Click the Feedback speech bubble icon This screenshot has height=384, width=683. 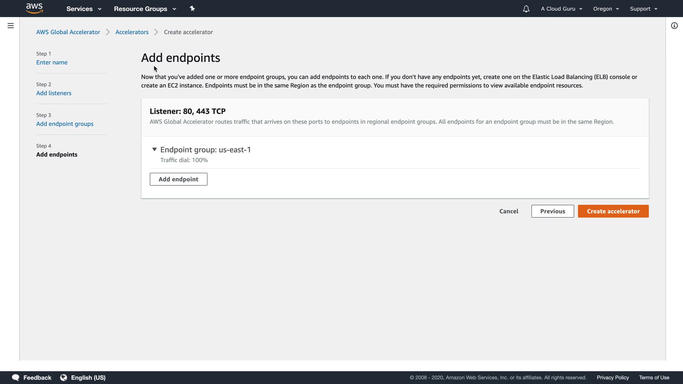pyautogui.click(x=16, y=378)
